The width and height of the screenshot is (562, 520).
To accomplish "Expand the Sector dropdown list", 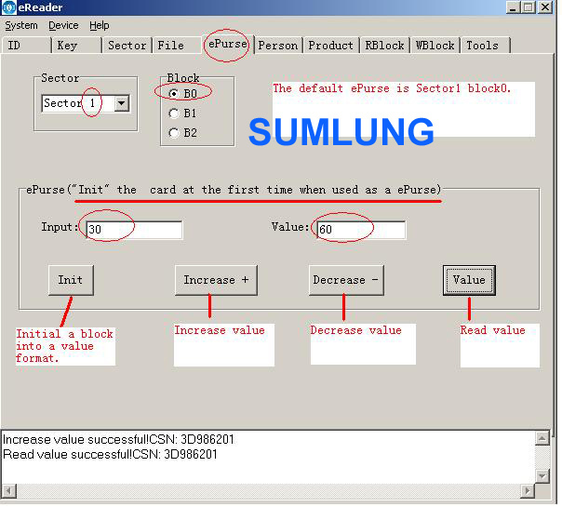I will pos(121,103).
